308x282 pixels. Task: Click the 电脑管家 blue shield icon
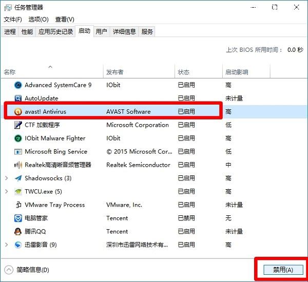click(x=18, y=218)
